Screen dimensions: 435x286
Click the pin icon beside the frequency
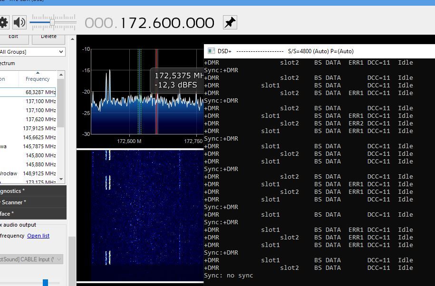[230, 22]
